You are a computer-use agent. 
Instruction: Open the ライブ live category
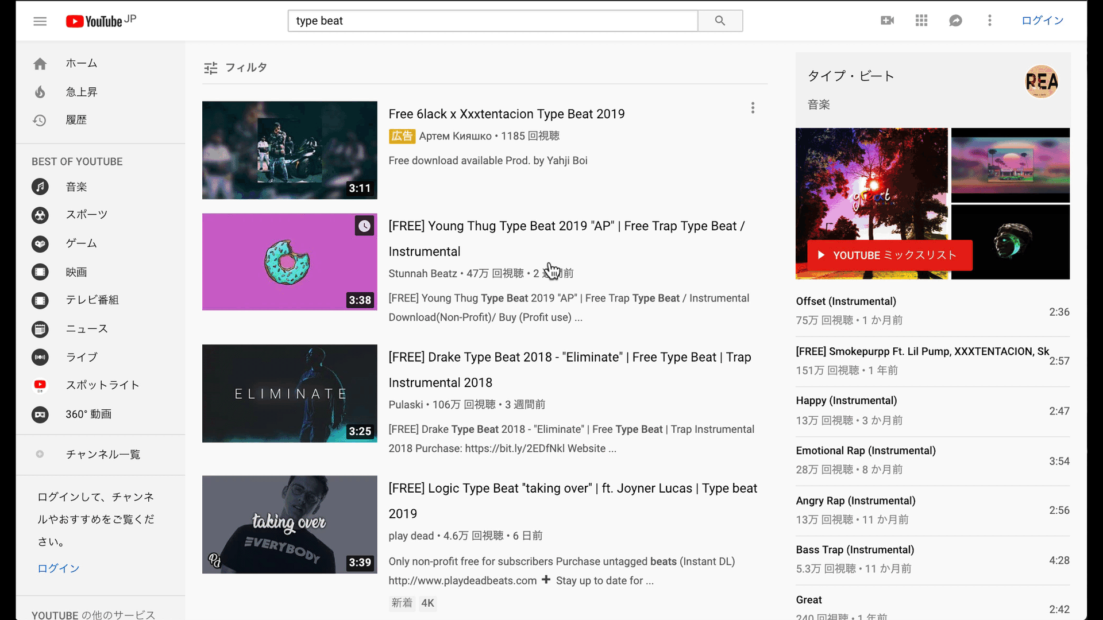[81, 357]
